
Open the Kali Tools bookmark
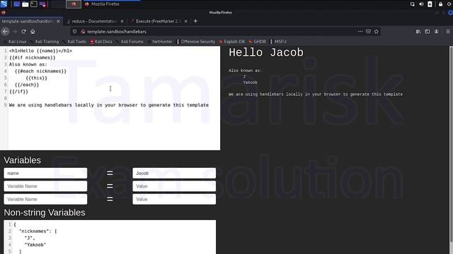74,42
